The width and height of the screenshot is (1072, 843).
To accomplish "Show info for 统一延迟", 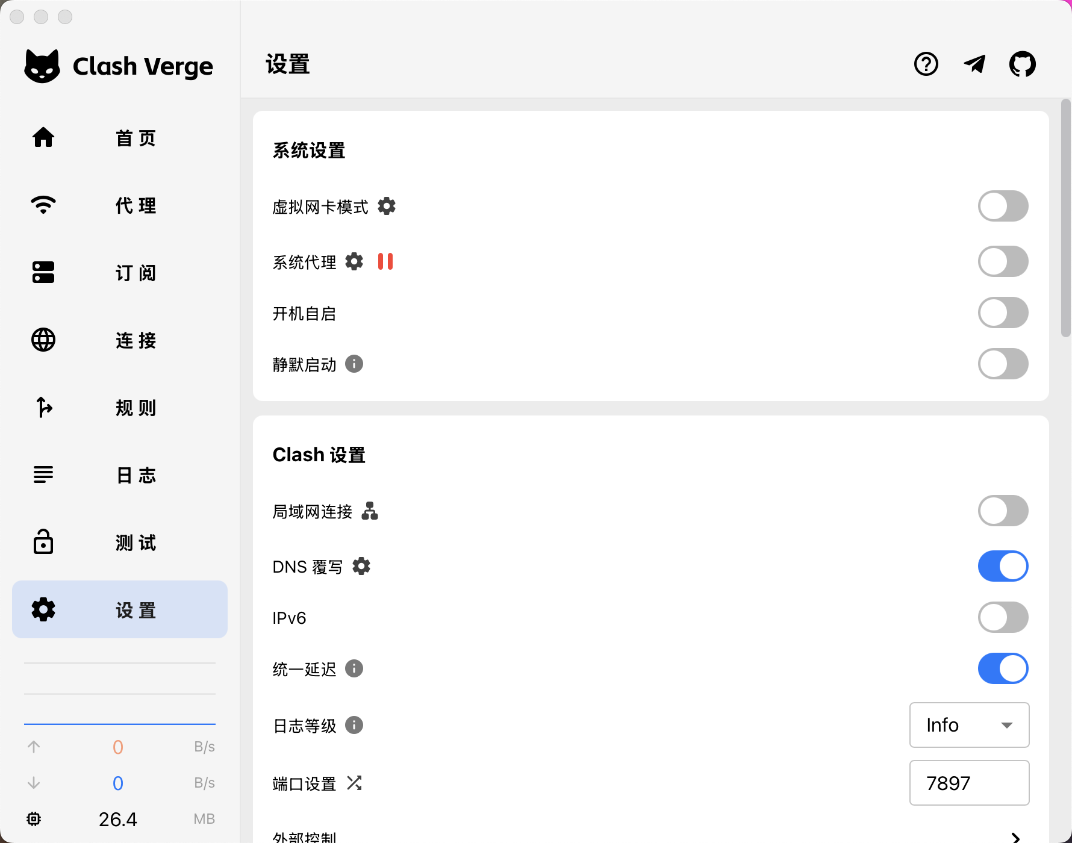I will point(354,668).
